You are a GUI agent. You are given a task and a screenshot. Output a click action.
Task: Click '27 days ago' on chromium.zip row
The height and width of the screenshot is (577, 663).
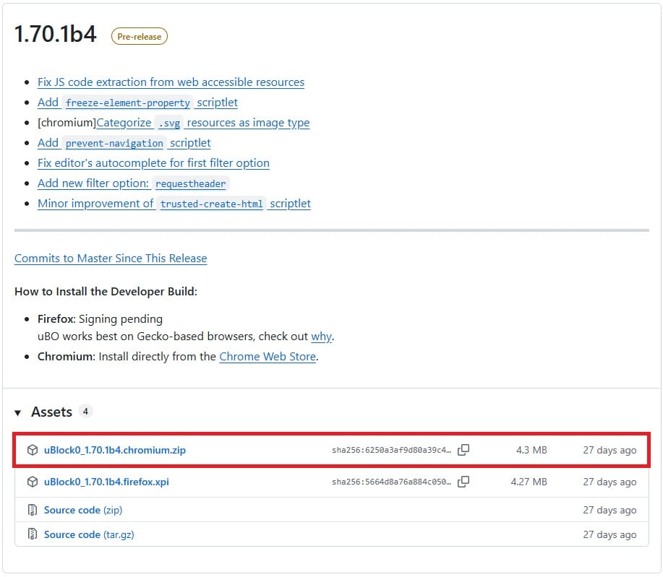click(x=609, y=450)
